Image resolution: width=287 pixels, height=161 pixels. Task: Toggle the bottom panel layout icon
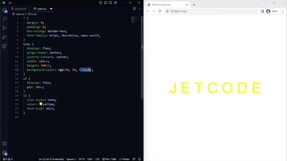(x=106, y=3)
